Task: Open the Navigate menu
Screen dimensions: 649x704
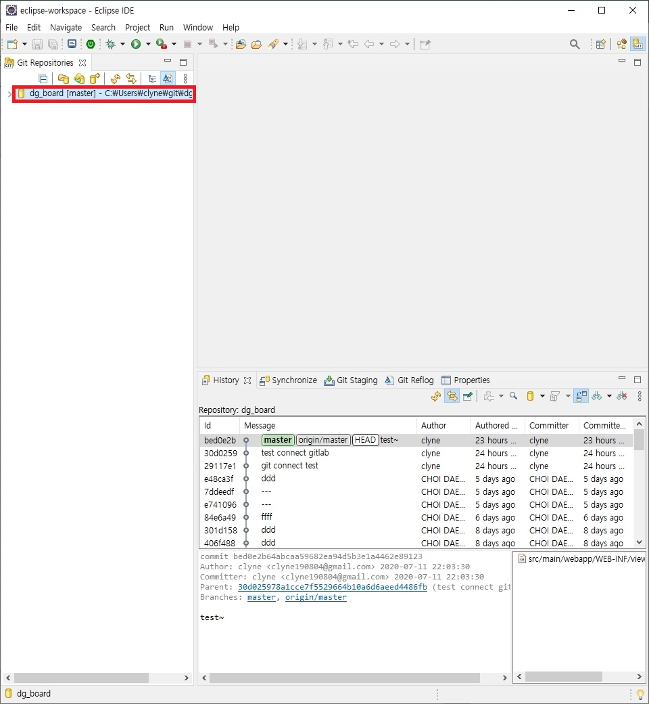Action: [x=66, y=27]
